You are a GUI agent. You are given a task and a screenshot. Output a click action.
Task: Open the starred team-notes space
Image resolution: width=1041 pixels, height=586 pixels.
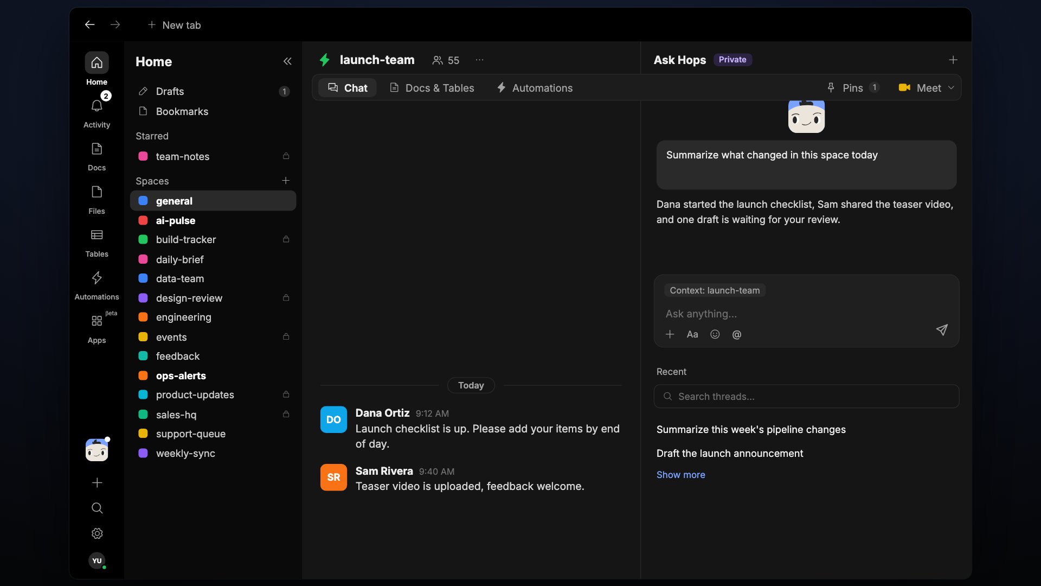click(x=213, y=156)
